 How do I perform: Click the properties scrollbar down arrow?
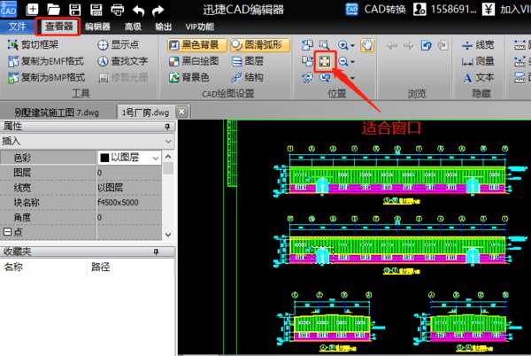pos(168,235)
